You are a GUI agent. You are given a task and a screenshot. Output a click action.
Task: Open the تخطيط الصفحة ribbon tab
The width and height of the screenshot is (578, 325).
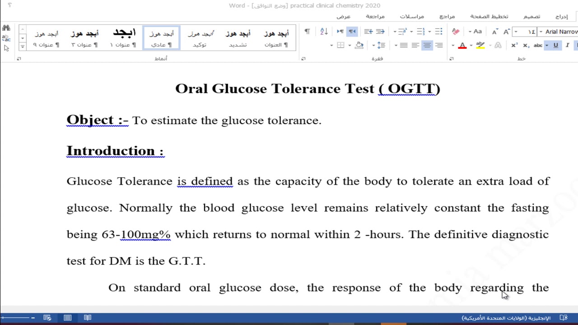click(x=489, y=16)
